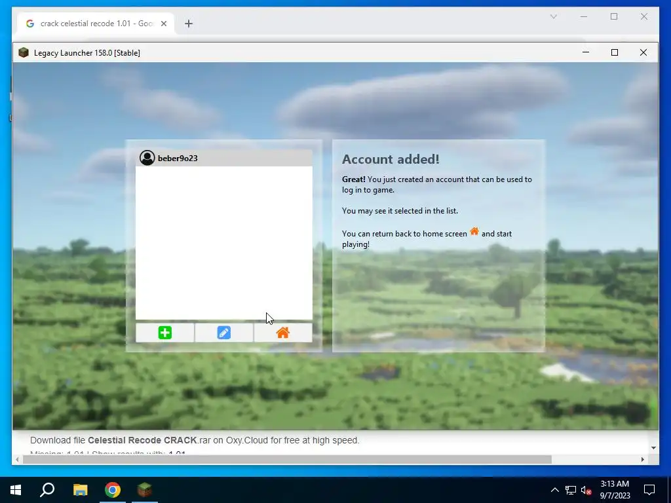The image size is (671, 503).
Task: Open Windows taskbar search
Action: pyautogui.click(x=47, y=490)
